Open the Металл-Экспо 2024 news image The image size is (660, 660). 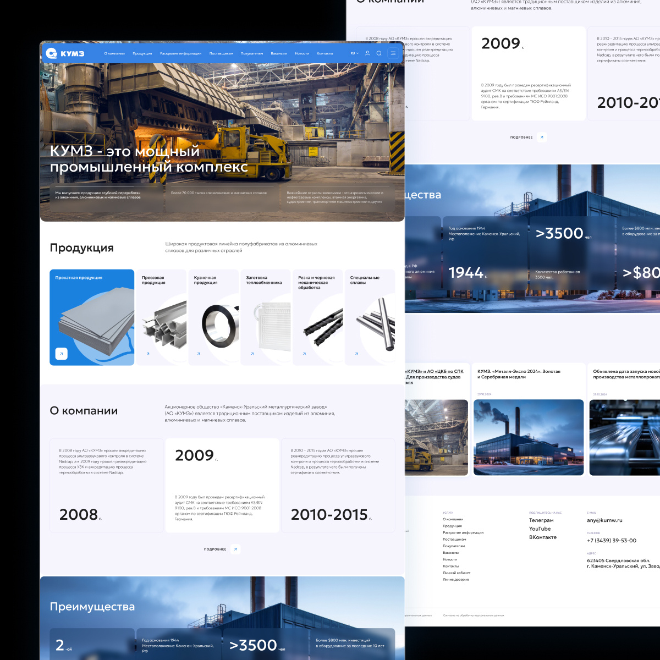coord(529,437)
